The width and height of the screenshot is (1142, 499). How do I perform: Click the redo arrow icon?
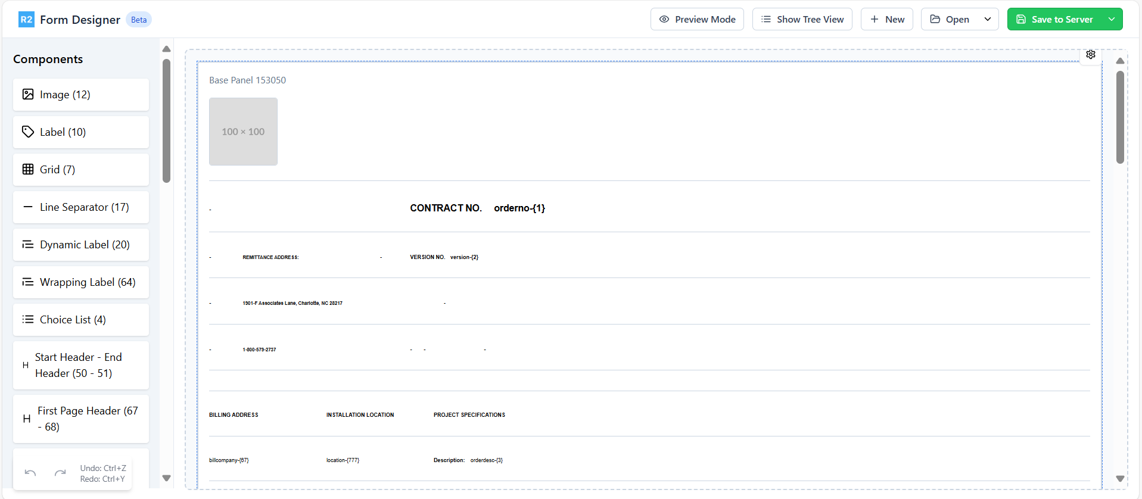(60, 473)
